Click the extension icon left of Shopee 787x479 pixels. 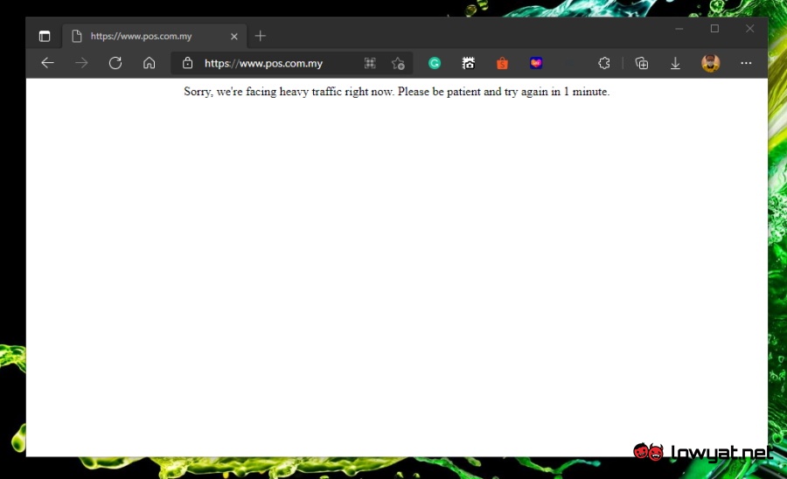(469, 63)
